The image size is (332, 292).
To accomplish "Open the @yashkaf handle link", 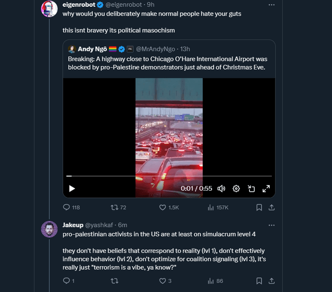I will pyautogui.click(x=100, y=225).
